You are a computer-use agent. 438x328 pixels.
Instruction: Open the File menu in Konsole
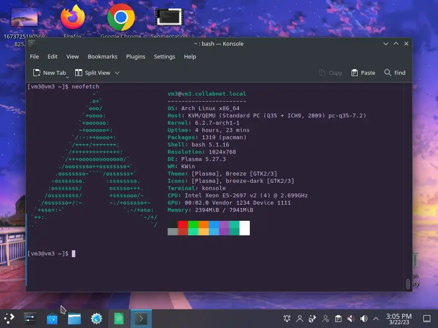tap(34, 57)
